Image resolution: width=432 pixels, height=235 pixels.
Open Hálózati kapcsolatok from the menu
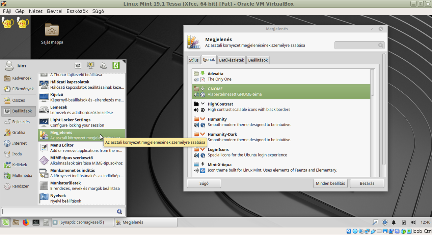click(82, 85)
